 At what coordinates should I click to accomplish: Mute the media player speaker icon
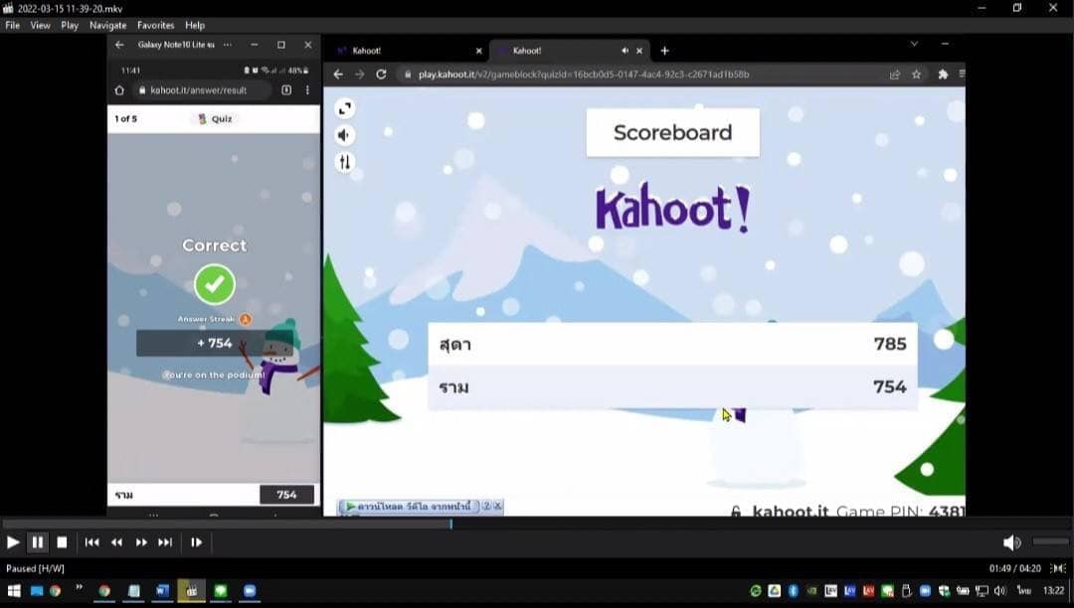tap(1011, 542)
